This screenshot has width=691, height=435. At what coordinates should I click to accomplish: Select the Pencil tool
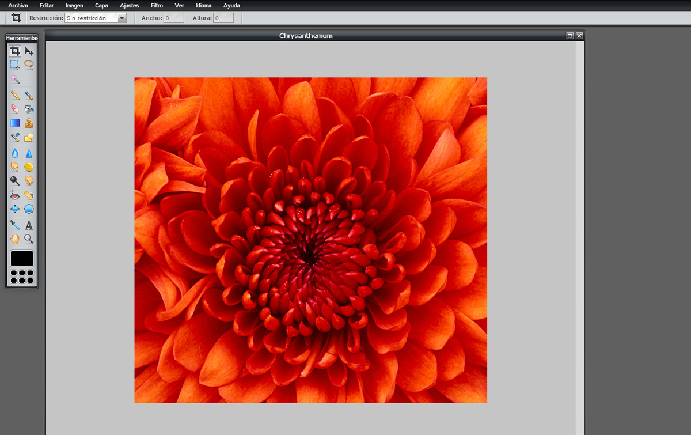coord(15,95)
